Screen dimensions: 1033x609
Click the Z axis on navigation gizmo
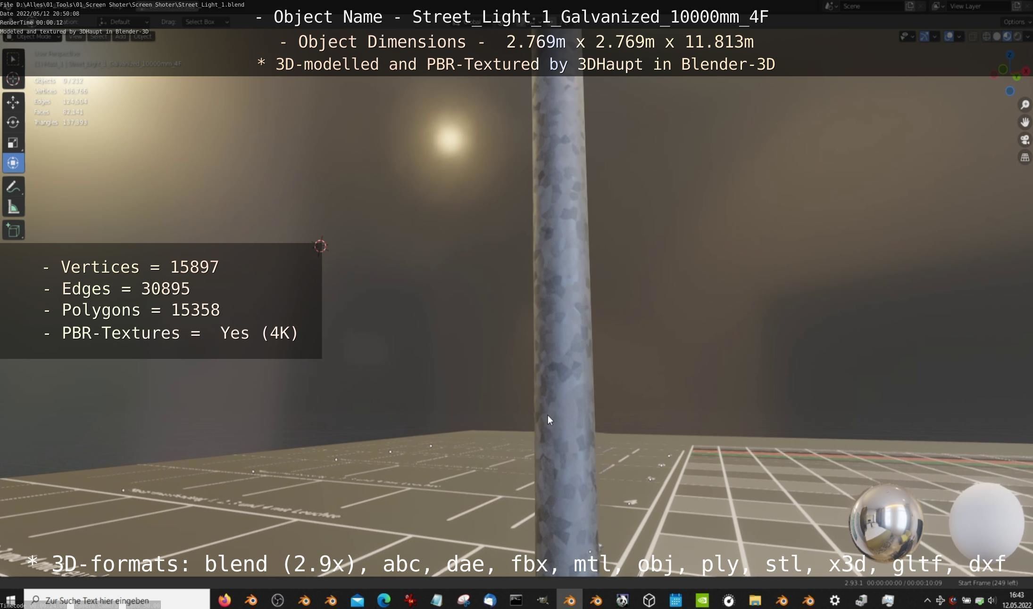[x=1010, y=55]
